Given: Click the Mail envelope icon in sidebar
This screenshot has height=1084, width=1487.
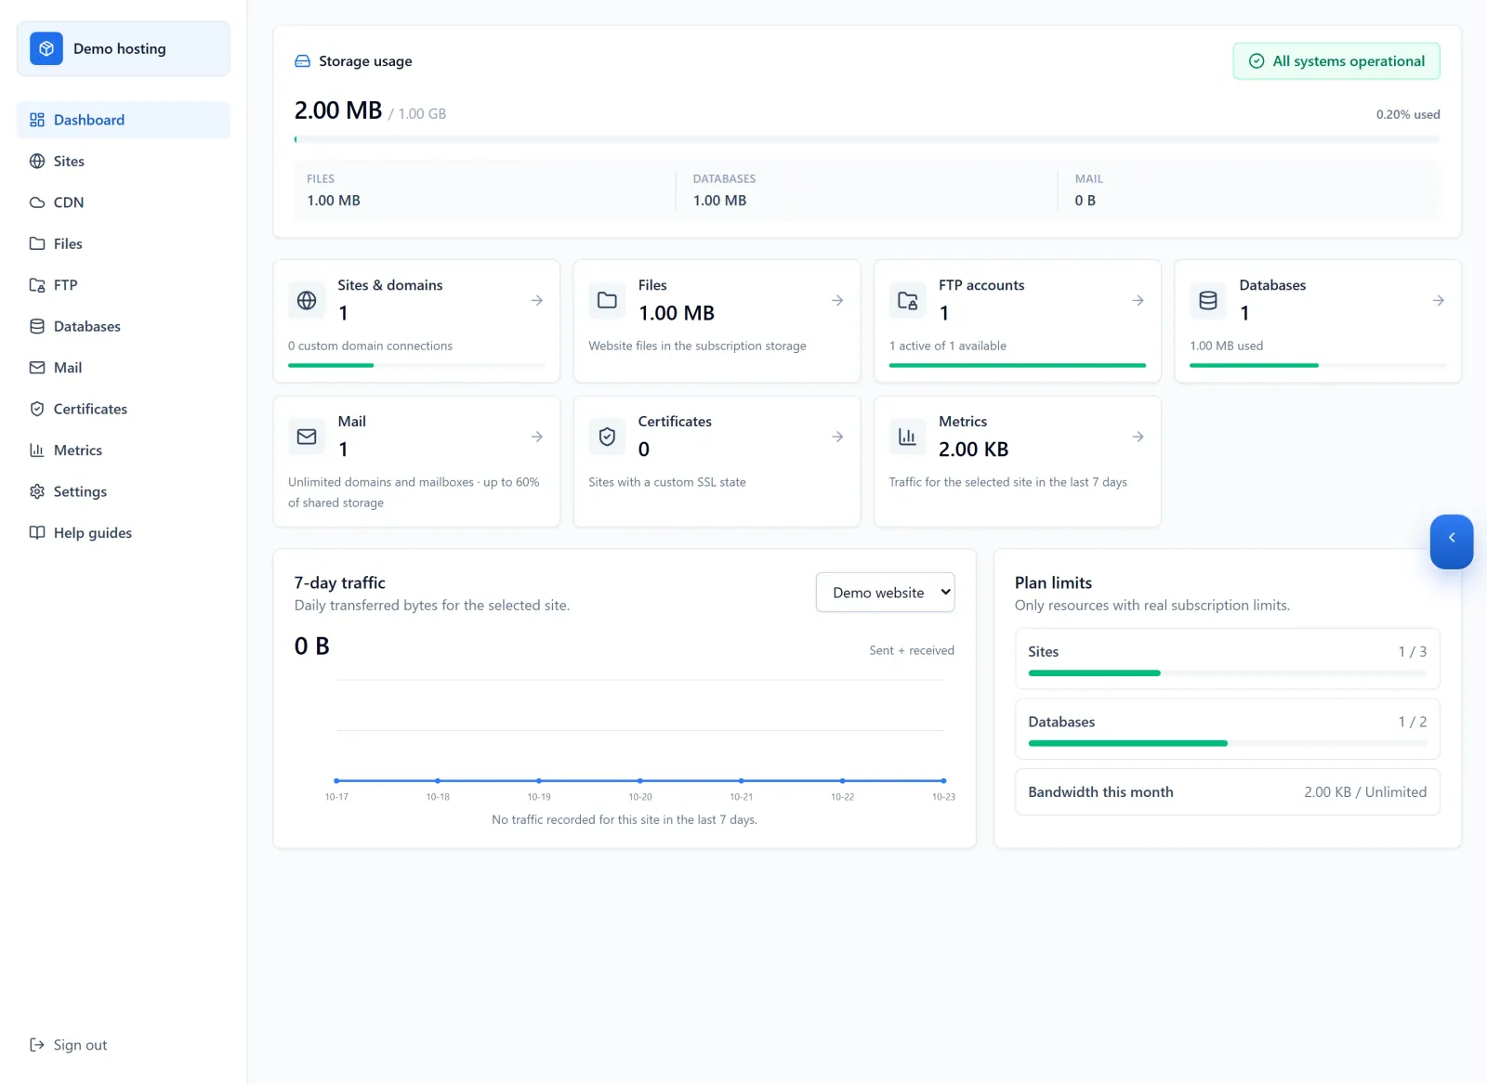Looking at the screenshot, I should 37,368.
